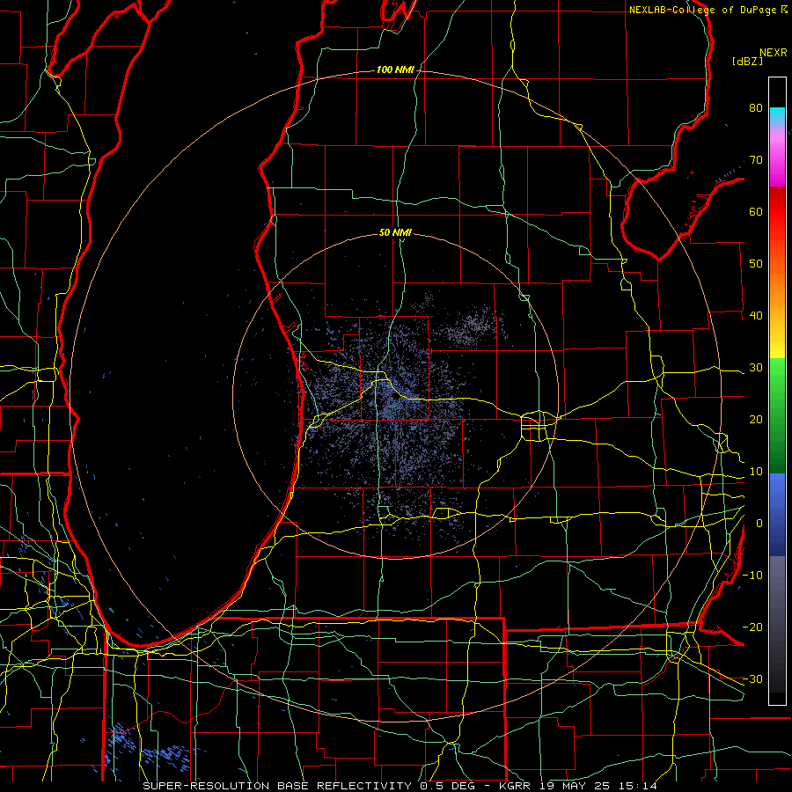The width and height of the screenshot is (792, 792).
Task: Click the -30 value on the dBZ scale
Action: coord(752,678)
